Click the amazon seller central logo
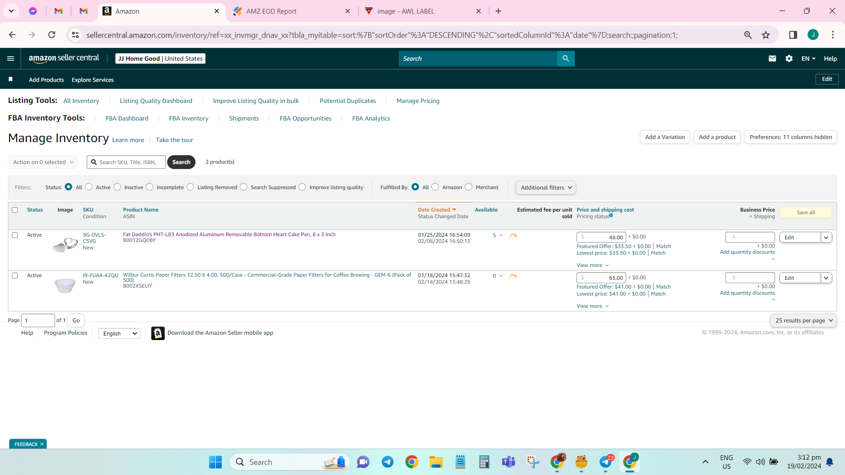845x475 pixels. point(64,58)
